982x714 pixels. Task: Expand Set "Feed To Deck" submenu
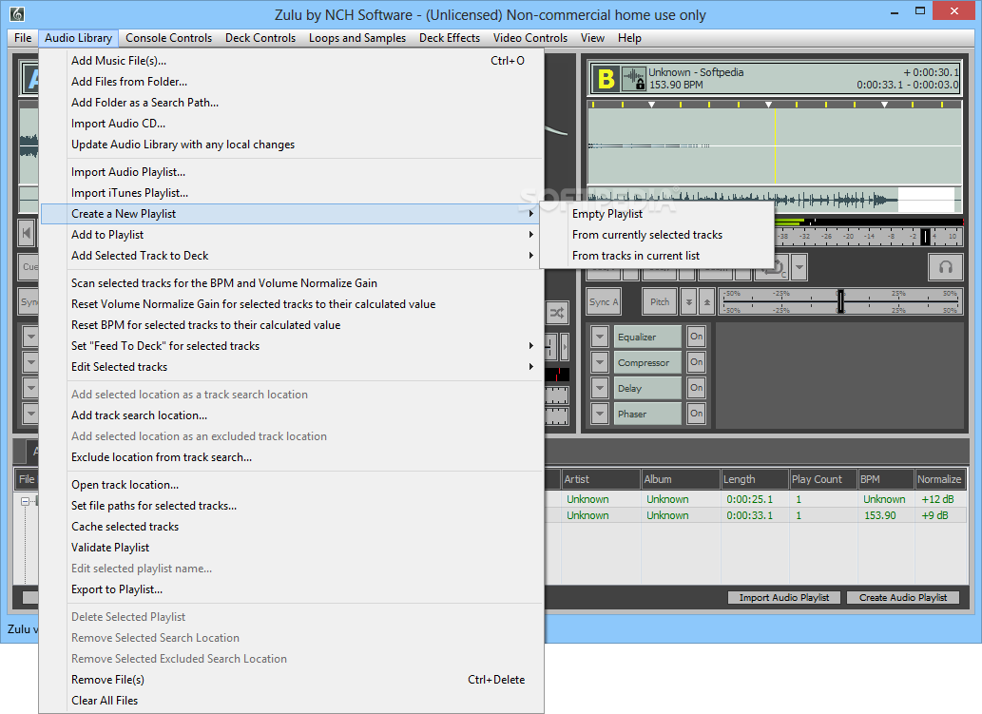[291, 346]
